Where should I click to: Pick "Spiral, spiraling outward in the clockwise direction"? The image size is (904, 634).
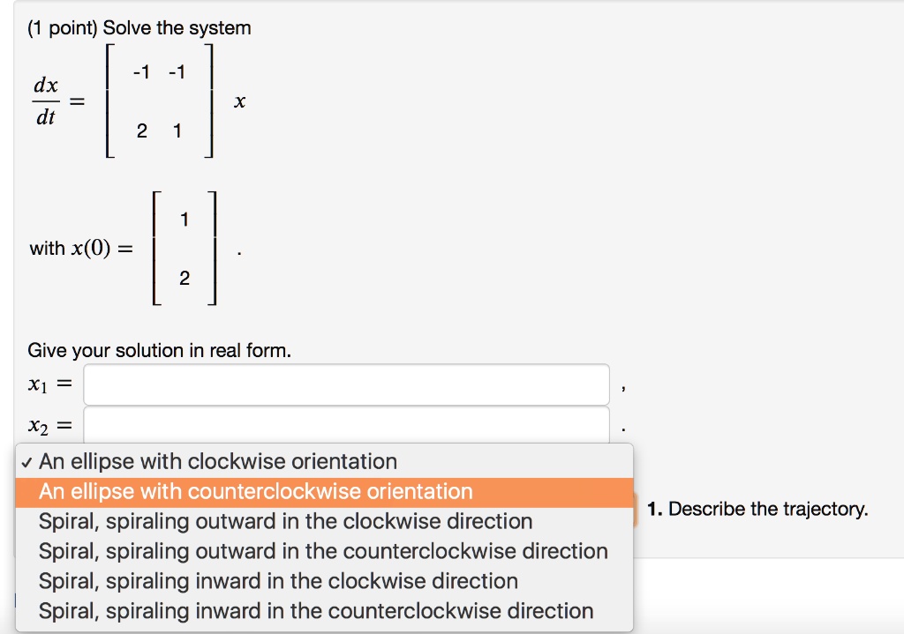[285, 521]
